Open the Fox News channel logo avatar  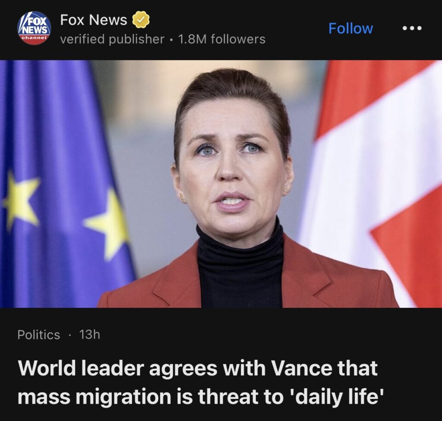(35, 28)
